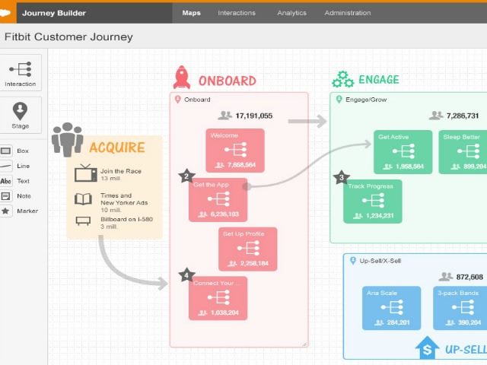Click the open book icon for Times ads

click(83, 199)
